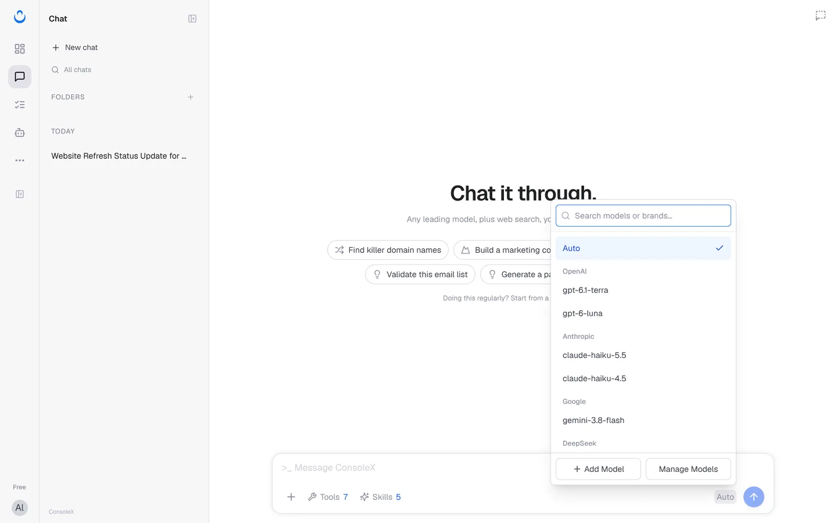This screenshot has height=523, width=837.
Task: Select gpt-6.1-terra from the model list
Action: point(643,290)
